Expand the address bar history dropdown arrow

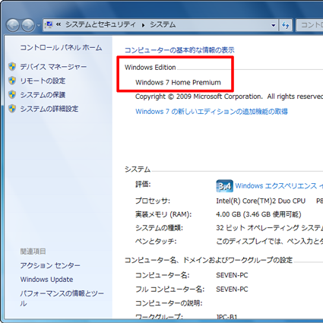click(273, 25)
